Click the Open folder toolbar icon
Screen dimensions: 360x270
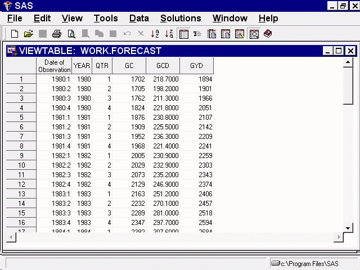(28, 34)
